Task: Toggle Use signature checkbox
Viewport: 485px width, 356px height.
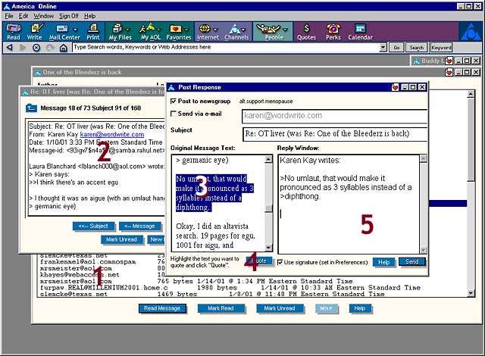Action: coord(280,262)
